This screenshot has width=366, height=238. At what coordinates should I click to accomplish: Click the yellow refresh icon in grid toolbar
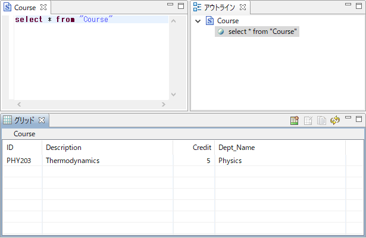tap(335, 120)
